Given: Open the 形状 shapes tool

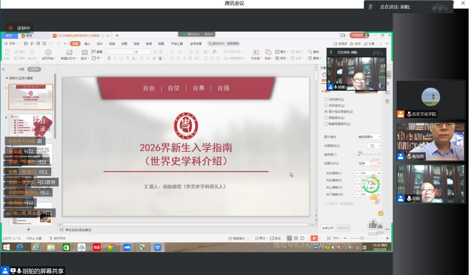Looking at the screenshot, I should [x=268, y=52].
